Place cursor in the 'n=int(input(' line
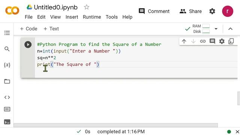The height and width of the screenshot is (135, 240). (79, 51)
